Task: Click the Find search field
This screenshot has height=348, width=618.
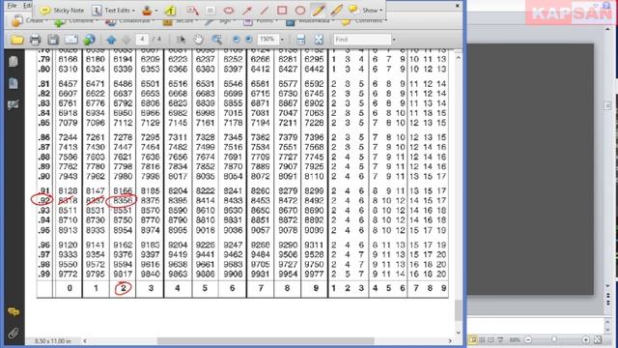Action: [362, 40]
